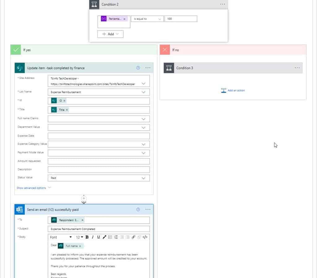
Task: Insert a numbered list in body
Action: (116, 237)
